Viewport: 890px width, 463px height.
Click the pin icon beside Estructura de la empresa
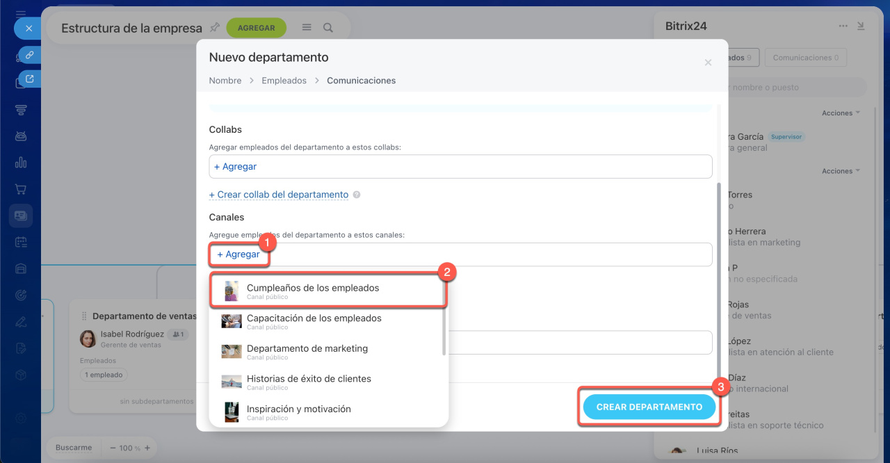coord(215,28)
